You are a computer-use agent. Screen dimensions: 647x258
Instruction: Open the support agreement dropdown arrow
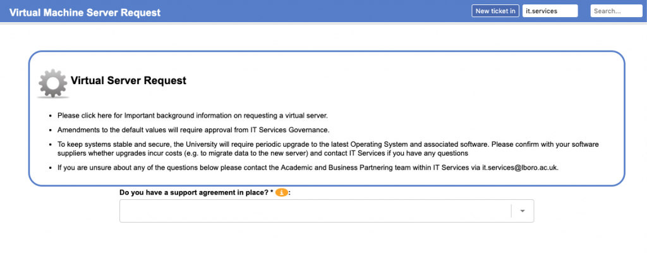point(523,211)
